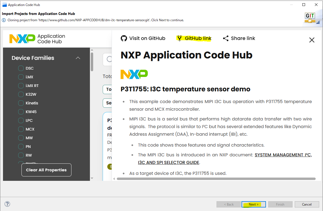This screenshot has height=211, width=323.
Task: Enable the DSC device family filter
Action: [x=21, y=68]
